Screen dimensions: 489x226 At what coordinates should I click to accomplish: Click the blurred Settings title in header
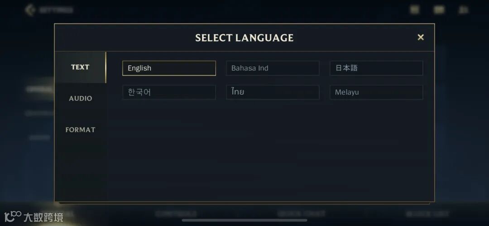click(55, 10)
